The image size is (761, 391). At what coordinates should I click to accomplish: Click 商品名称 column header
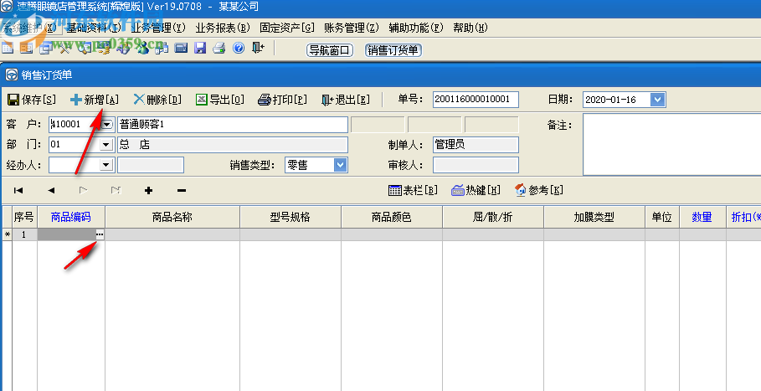click(172, 217)
